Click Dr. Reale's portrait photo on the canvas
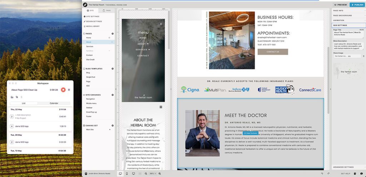The height and width of the screenshot is (177, 366). (202, 133)
